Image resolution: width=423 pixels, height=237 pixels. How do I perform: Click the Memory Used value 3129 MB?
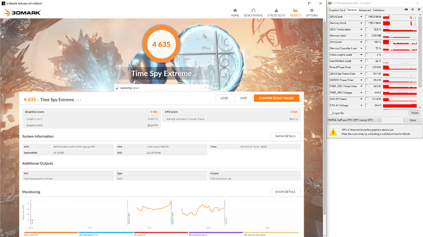373,35
